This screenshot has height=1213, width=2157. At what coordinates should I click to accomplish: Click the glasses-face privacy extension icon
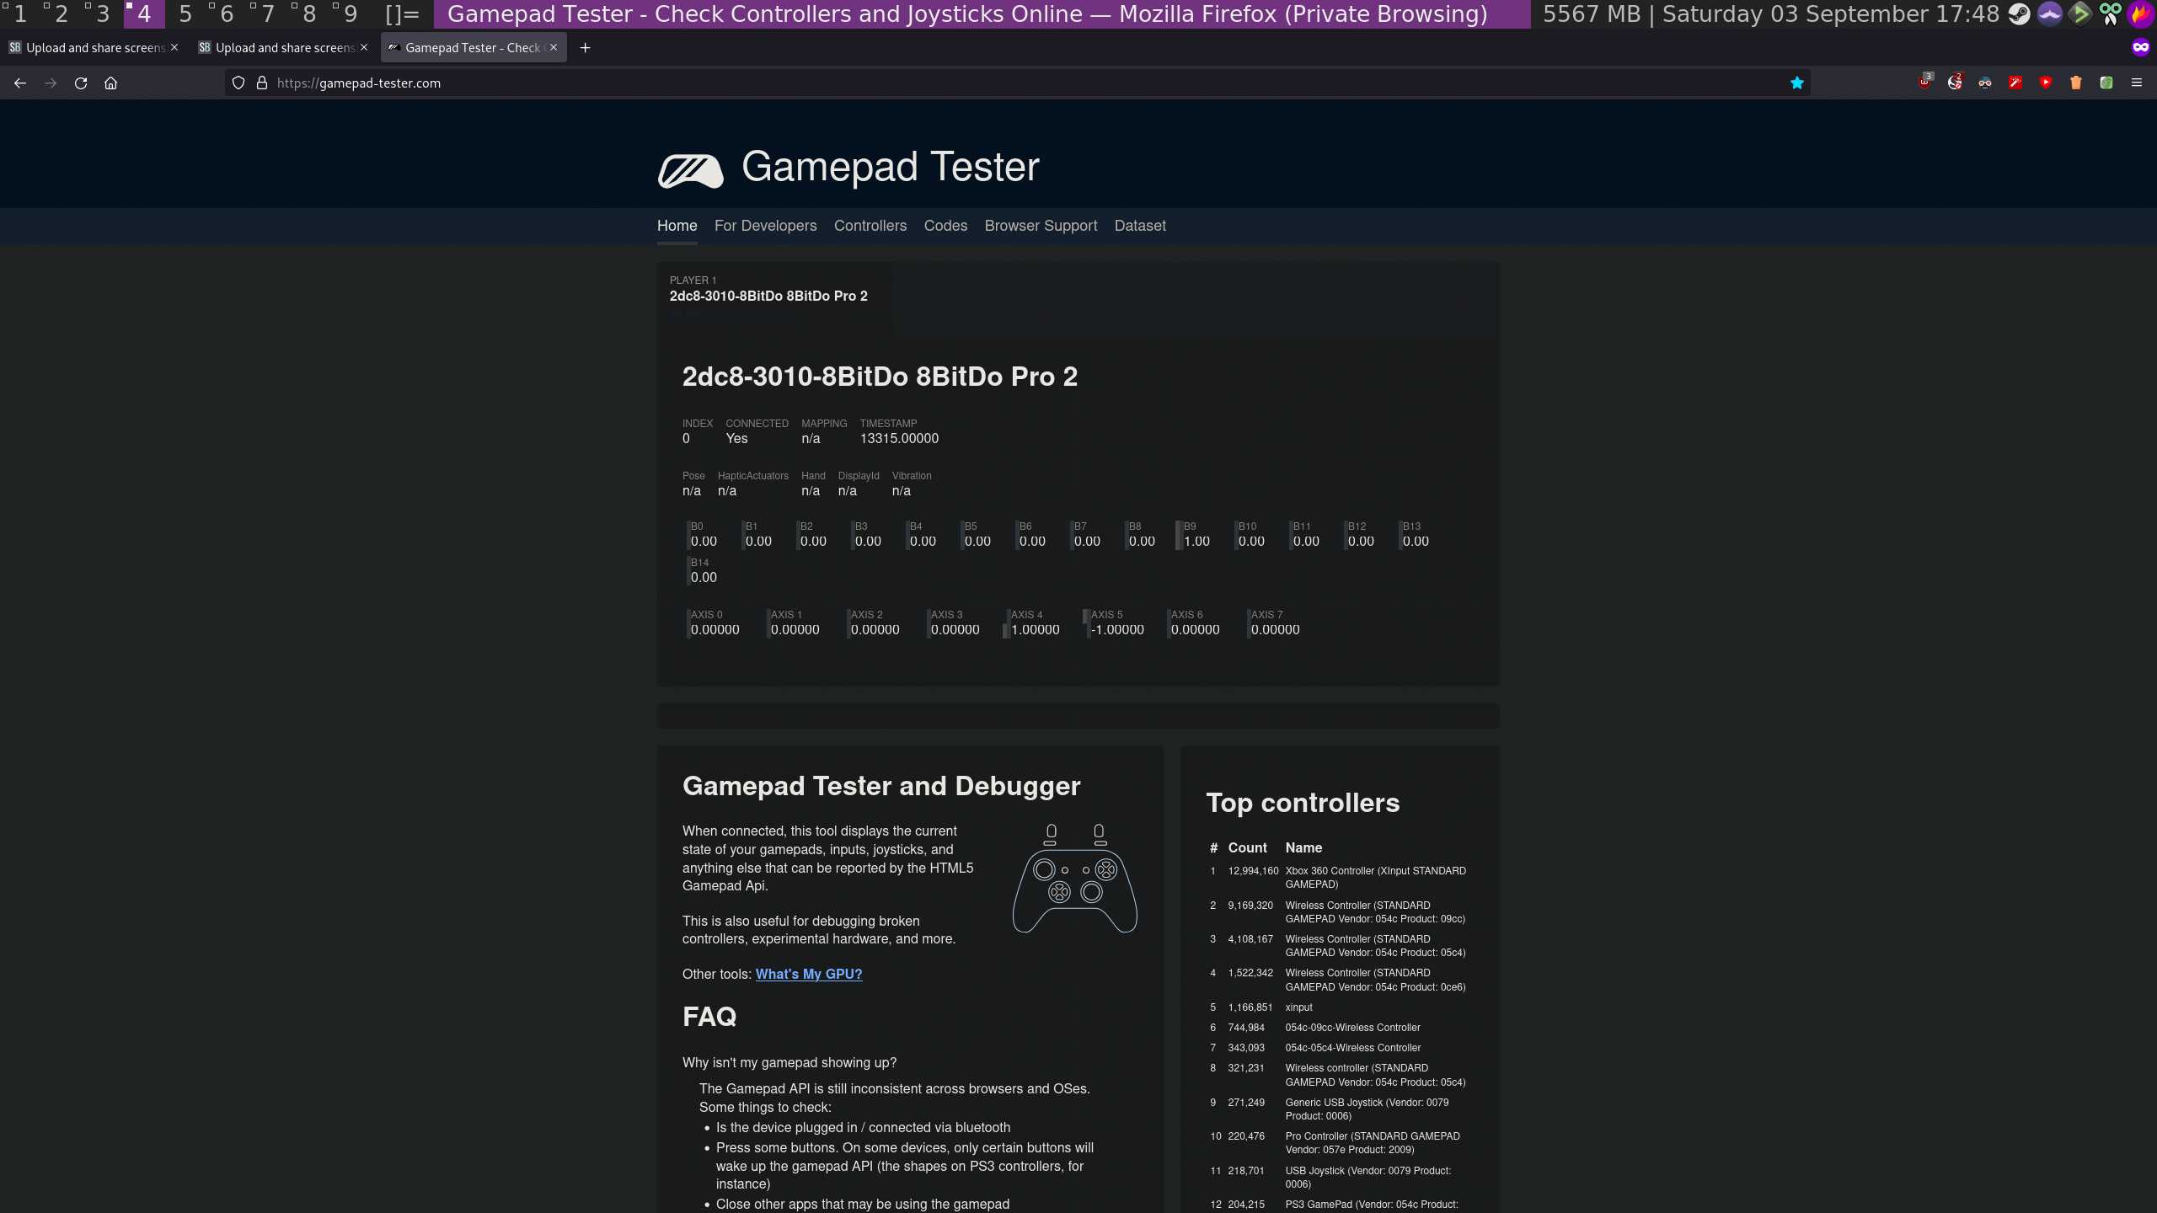pyautogui.click(x=1984, y=83)
